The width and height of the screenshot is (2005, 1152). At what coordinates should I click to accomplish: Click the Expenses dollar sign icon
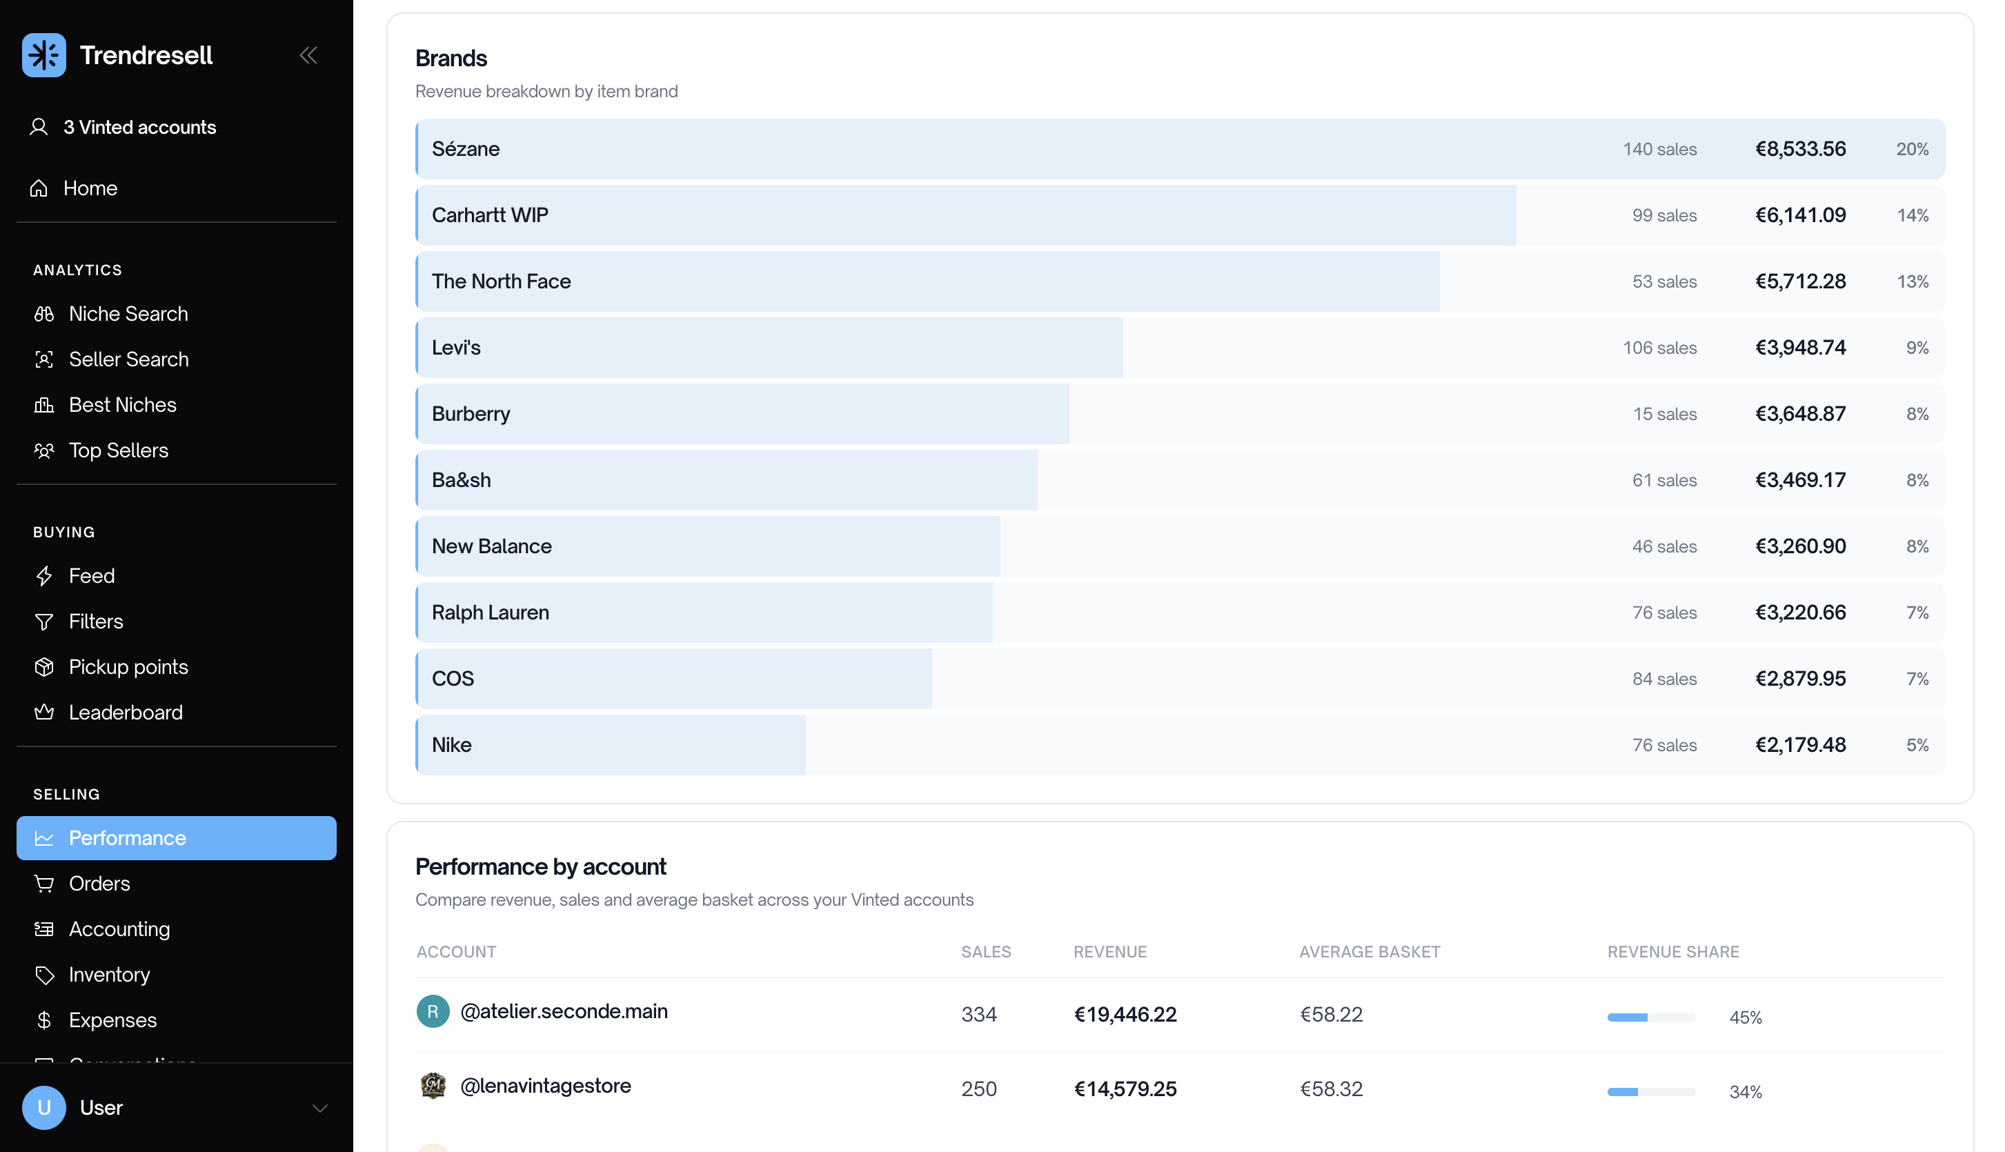[44, 1020]
